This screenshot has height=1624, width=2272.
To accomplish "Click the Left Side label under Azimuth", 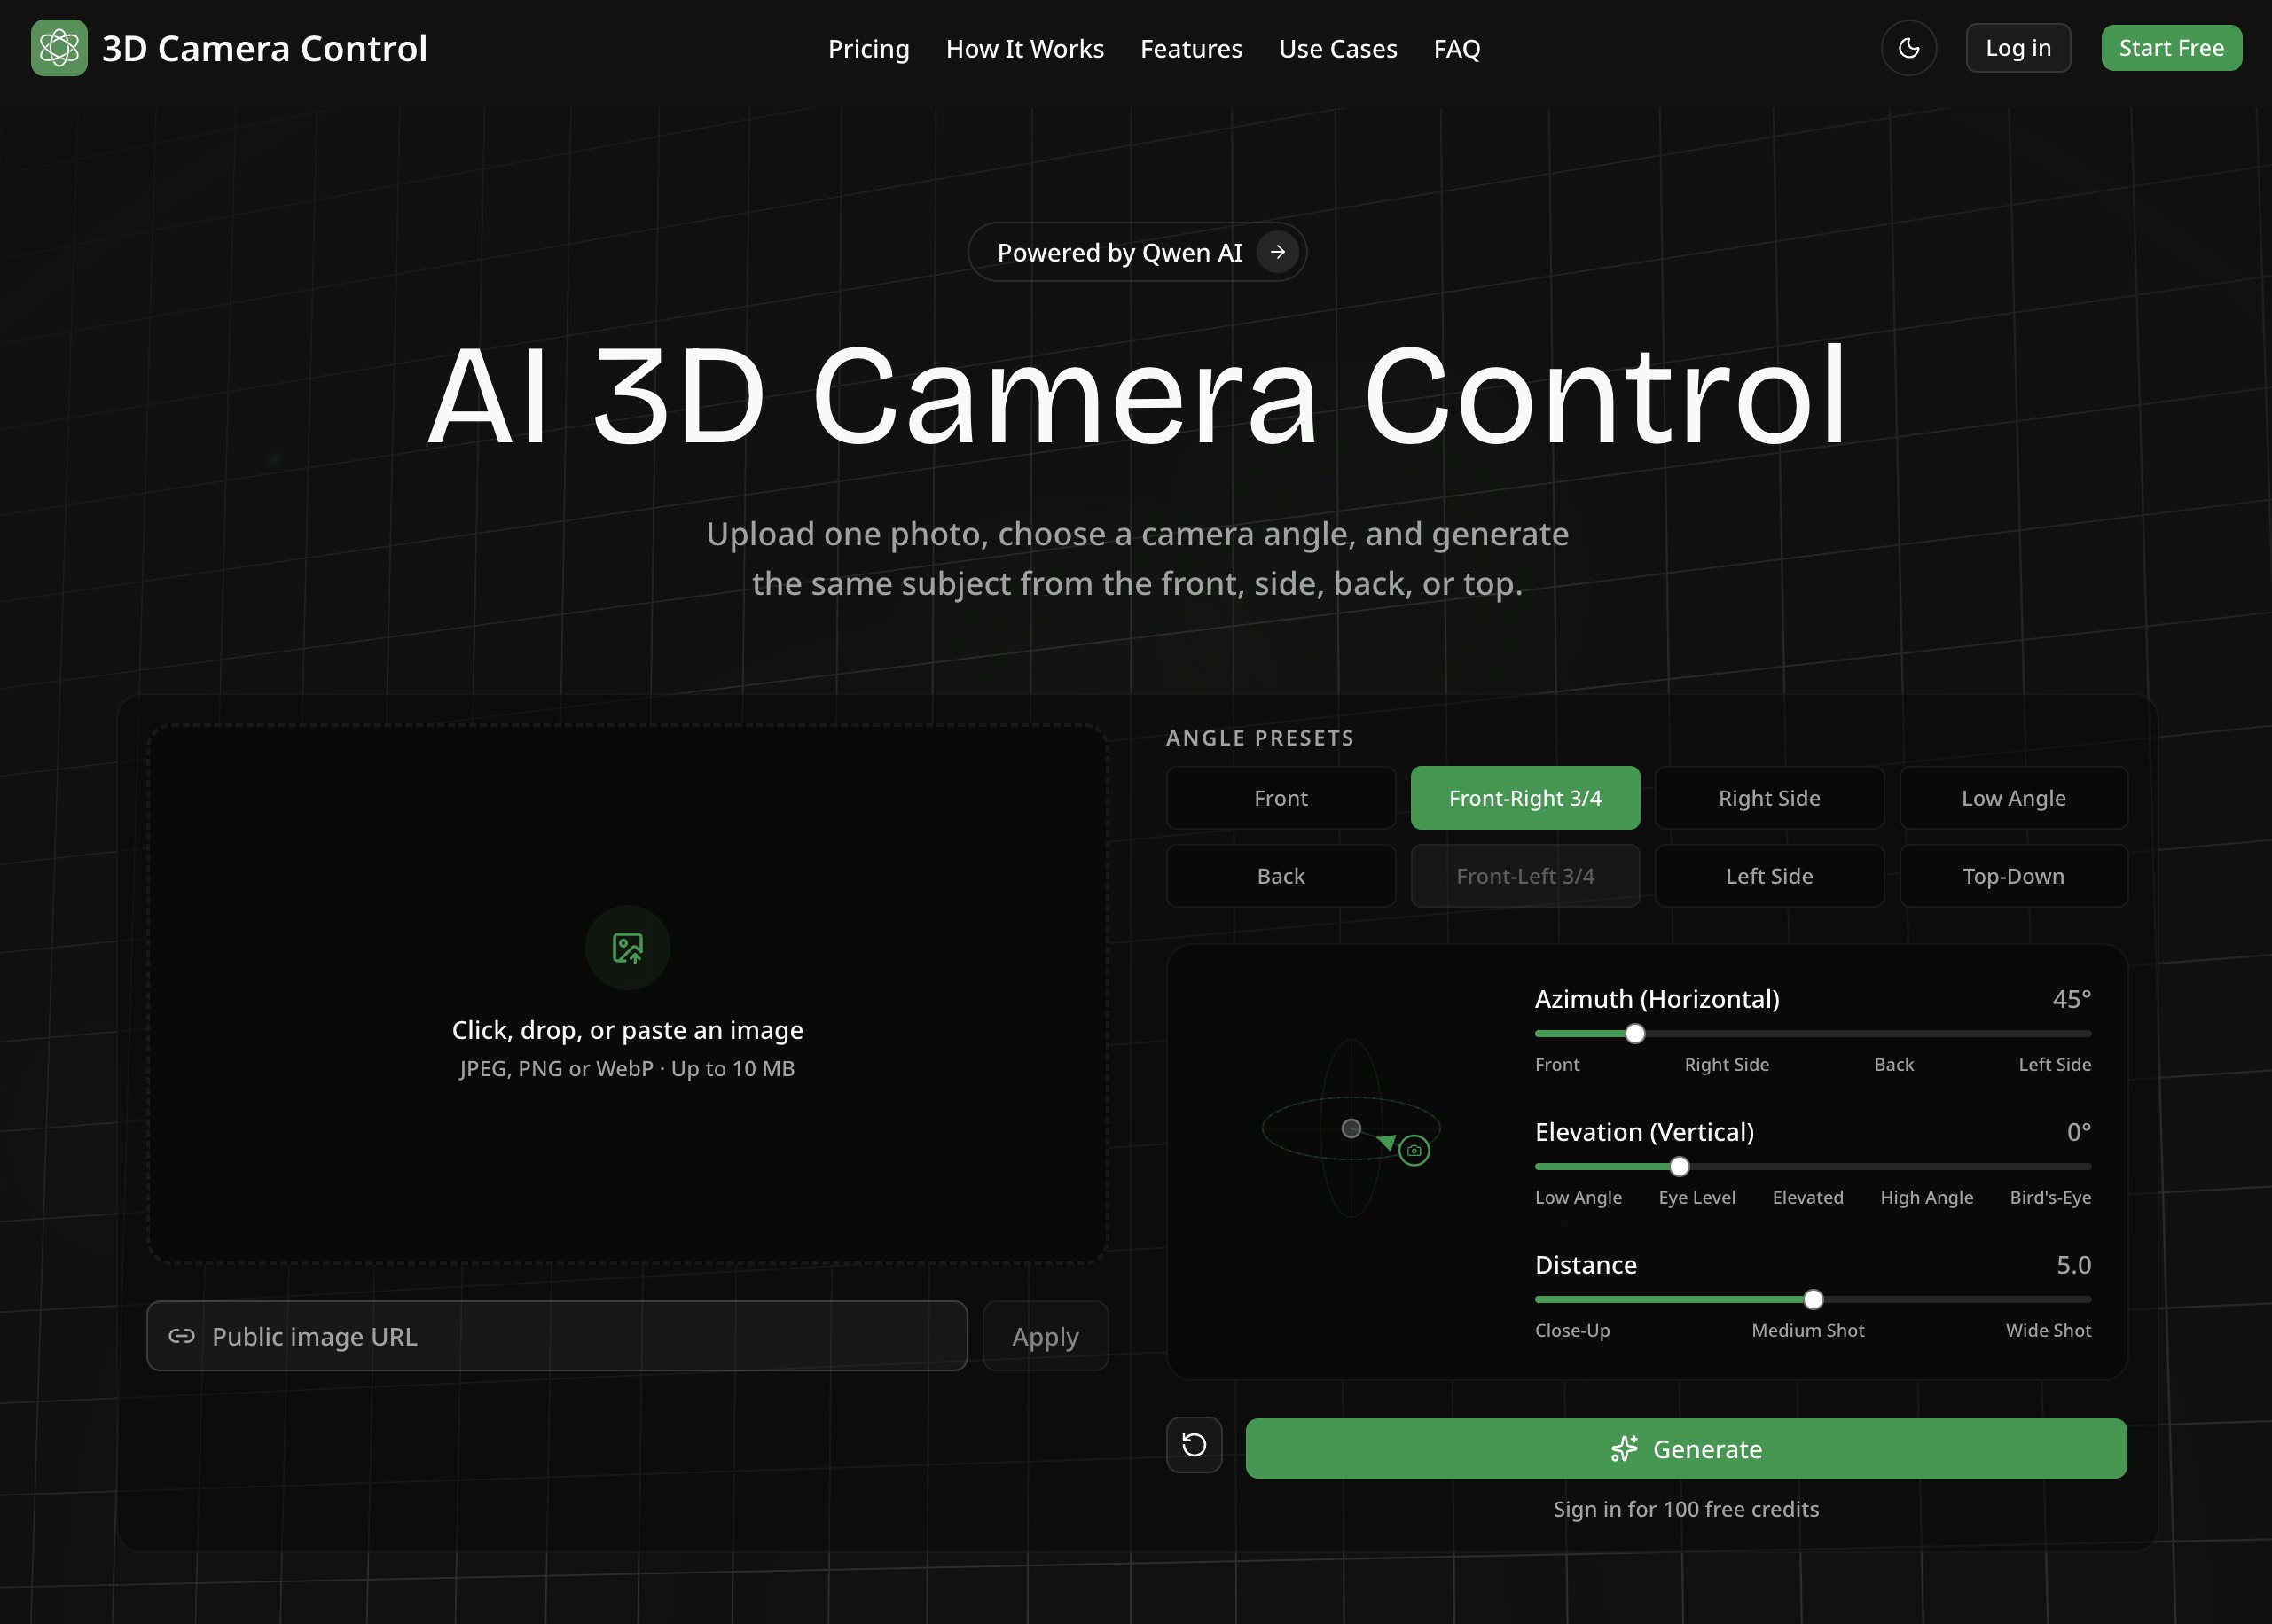I will tap(2054, 1065).
